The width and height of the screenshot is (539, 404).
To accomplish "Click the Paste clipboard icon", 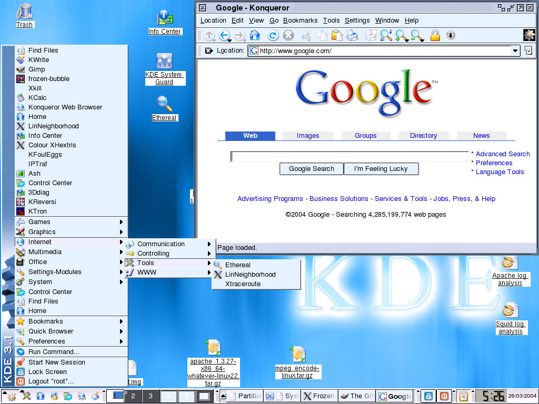I will (337, 35).
